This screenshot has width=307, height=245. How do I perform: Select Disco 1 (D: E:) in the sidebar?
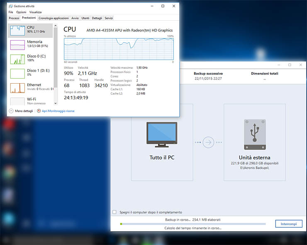pyautogui.click(x=30, y=73)
